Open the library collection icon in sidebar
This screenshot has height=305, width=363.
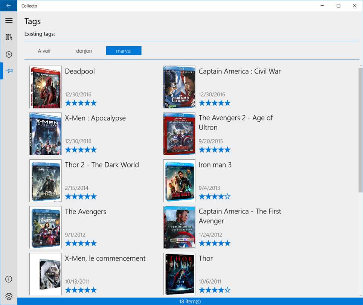[x=9, y=37]
